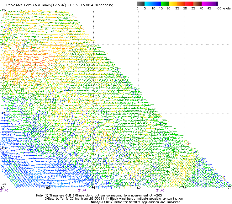Select the '-26' latitude axis label
Screen dimensions: 232x204
coord(3,113)
